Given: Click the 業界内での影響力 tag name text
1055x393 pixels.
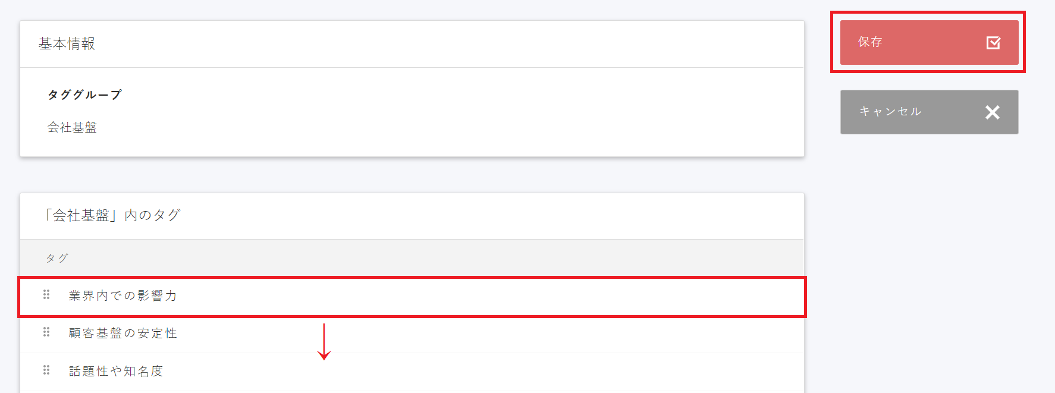Looking at the screenshot, I should click(123, 296).
